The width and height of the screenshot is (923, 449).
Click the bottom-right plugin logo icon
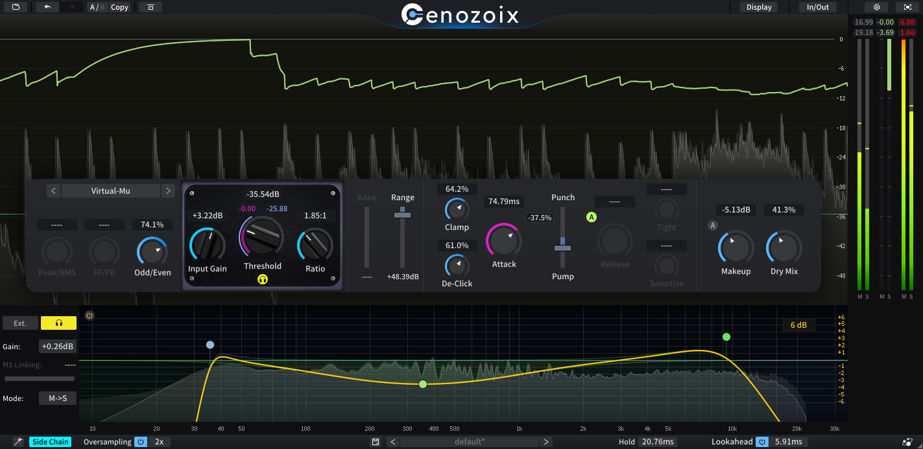click(907, 442)
